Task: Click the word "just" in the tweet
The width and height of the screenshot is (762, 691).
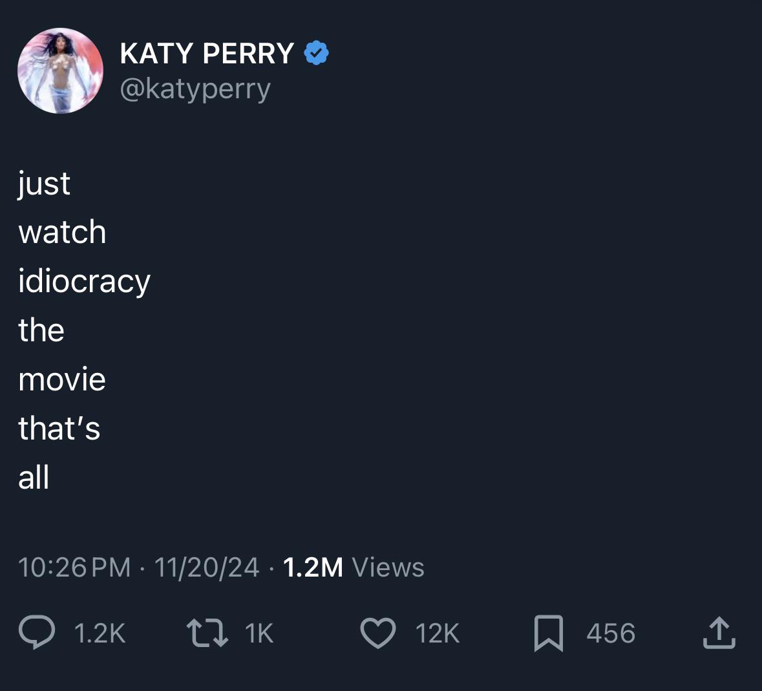Action: pyautogui.click(x=44, y=184)
